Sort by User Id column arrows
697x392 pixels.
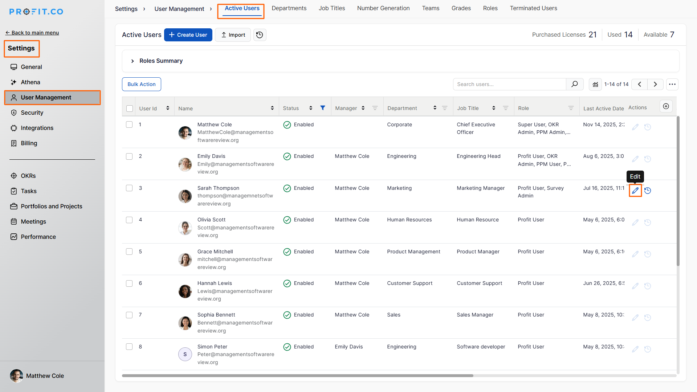coord(168,108)
